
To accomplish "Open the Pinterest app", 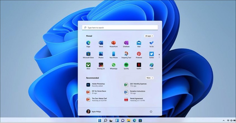I will click(139, 55).
